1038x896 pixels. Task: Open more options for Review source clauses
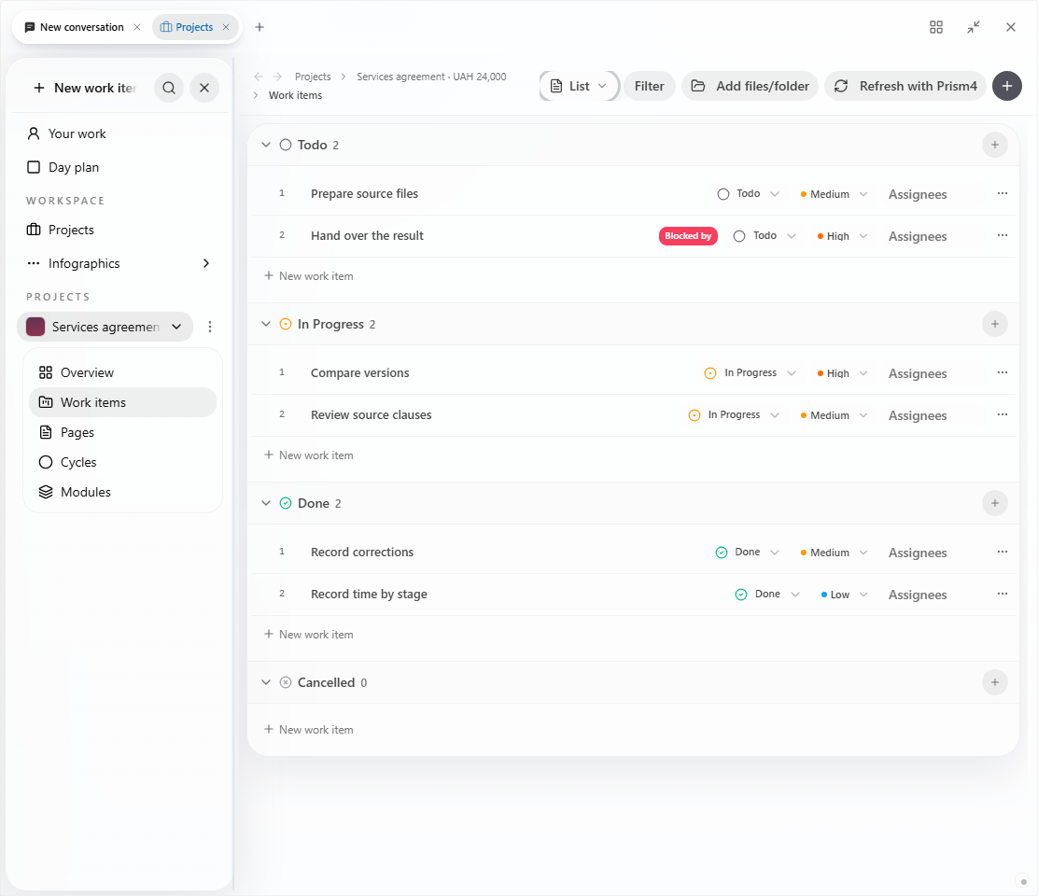[x=1003, y=414]
